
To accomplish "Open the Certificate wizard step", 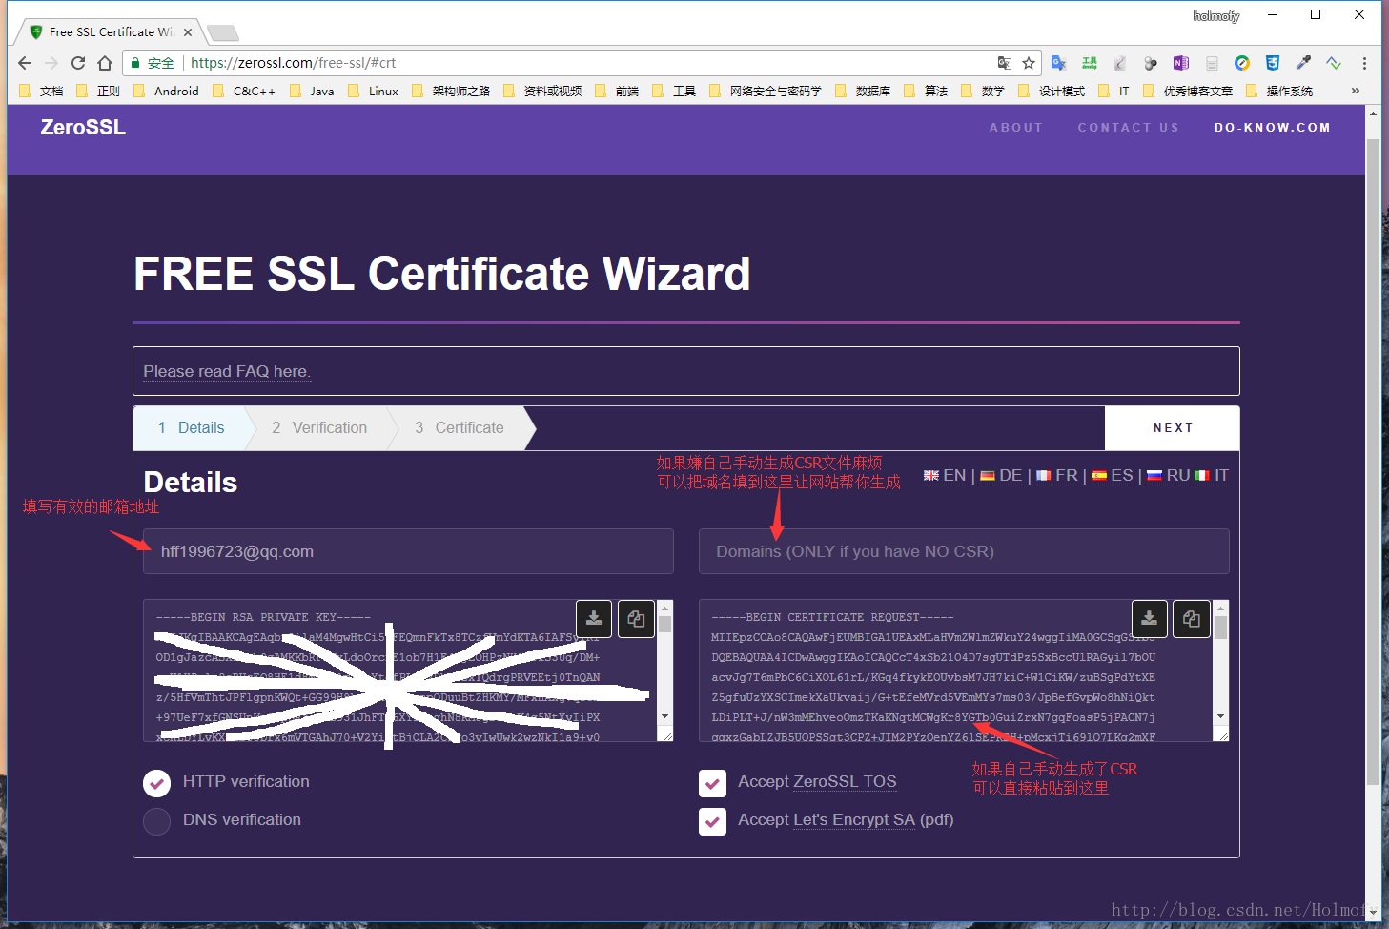I will 460,428.
